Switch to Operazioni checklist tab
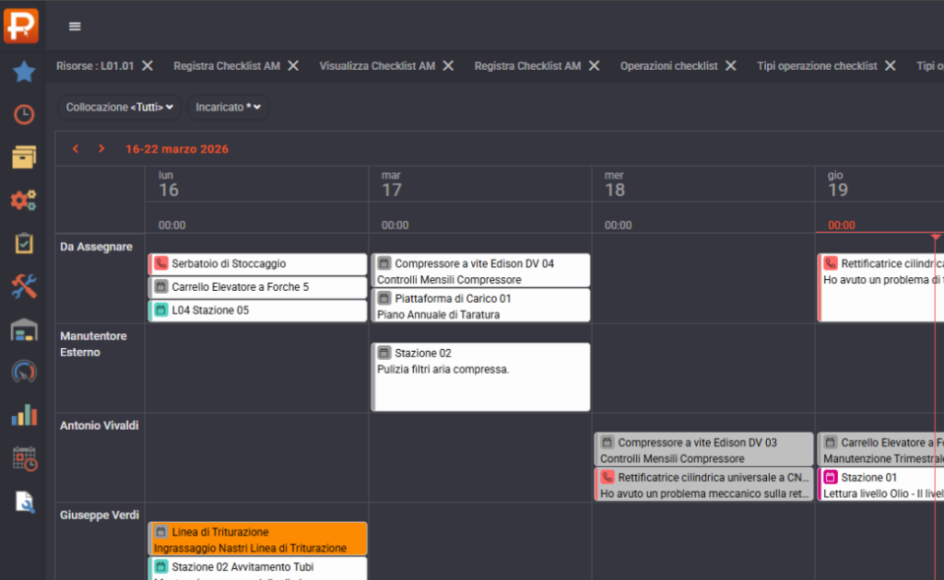This screenshot has height=580, width=944. tap(669, 65)
